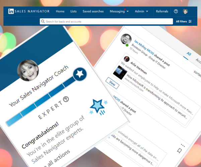Click the LinkedIn Sales Navigator logo
This screenshot has width=201, height=167.
click(28, 11)
